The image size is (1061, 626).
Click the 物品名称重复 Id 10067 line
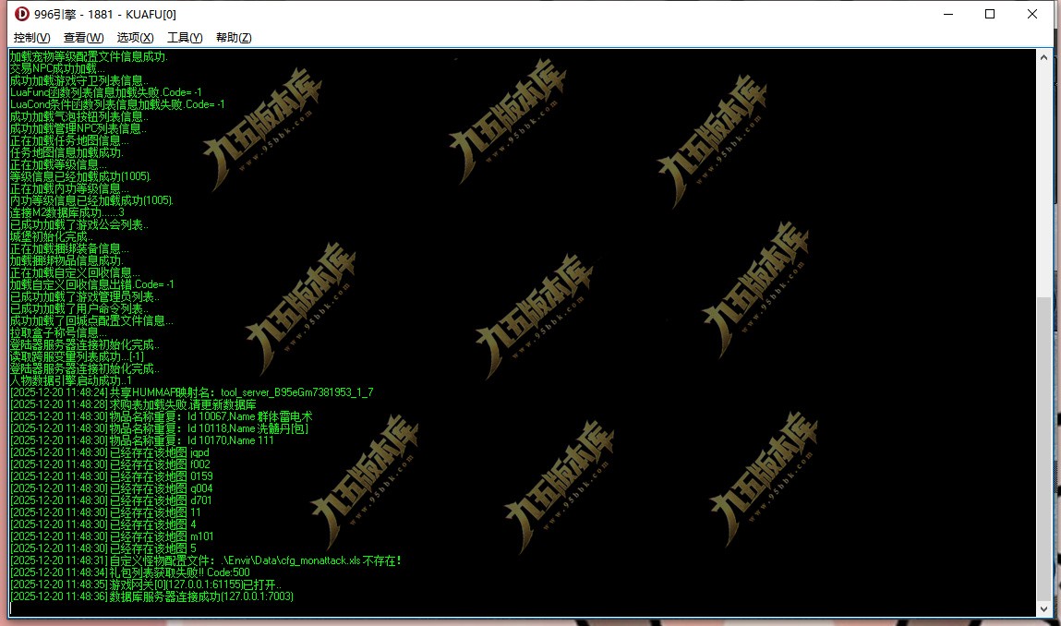coord(161,417)
